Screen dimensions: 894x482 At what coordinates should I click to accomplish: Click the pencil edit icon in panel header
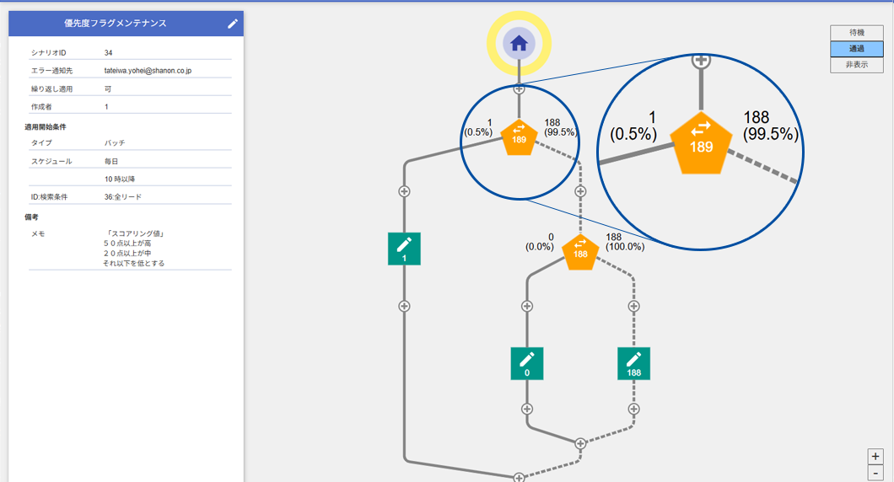(x=233, y=24)
